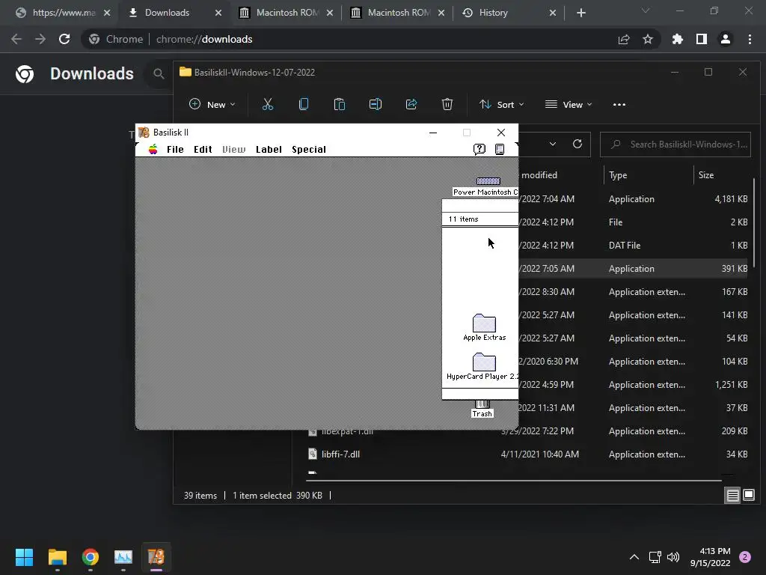This screenshot has height=575, width=766.
Task: Open the Special menu in Basilisk II
Action: click(309, 149)
